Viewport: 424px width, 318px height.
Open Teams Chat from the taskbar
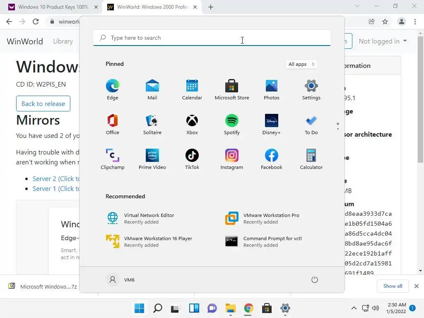pyautogui.click(x=212, y=308)
